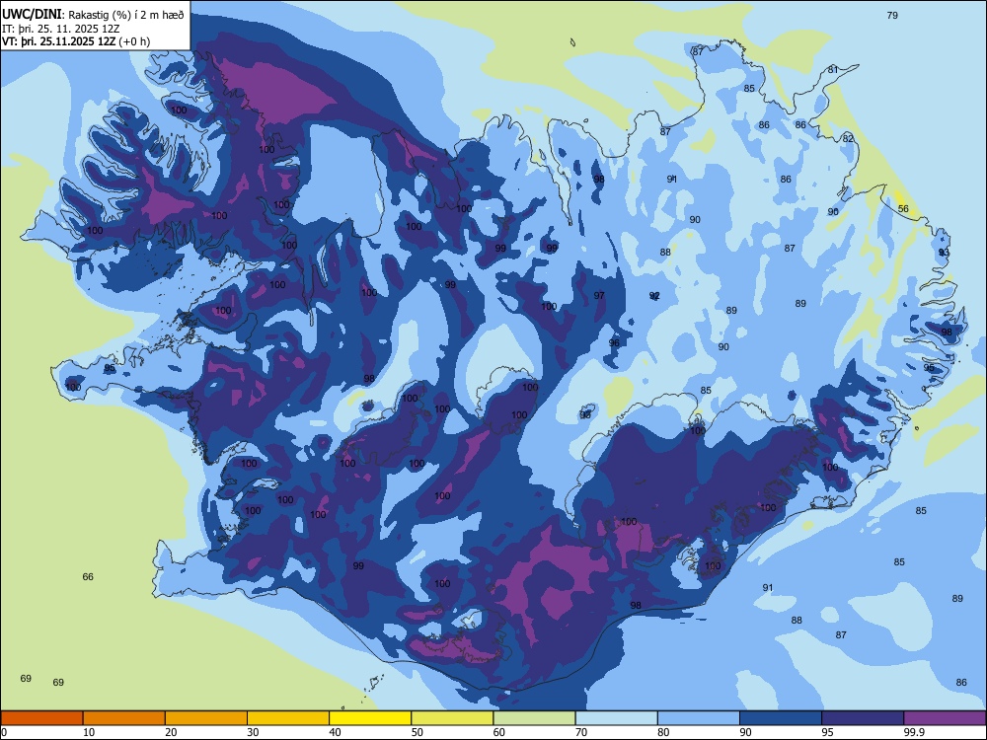Select the humidity value 96 on the map

coord(614,343)
